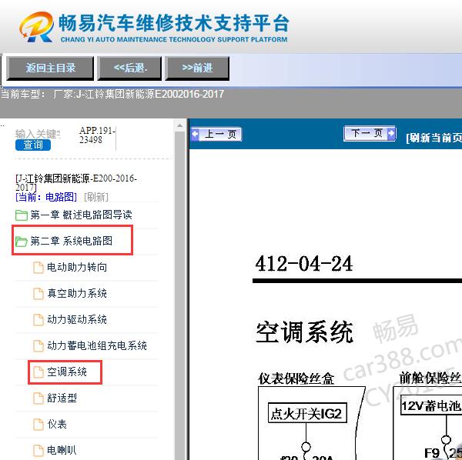
Task: Click page icon beside 电喇叭
Action: pos(38,451)
